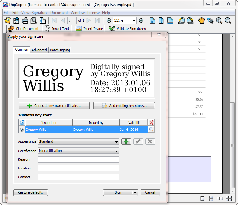Click the Location input field

tap(79, 168)
